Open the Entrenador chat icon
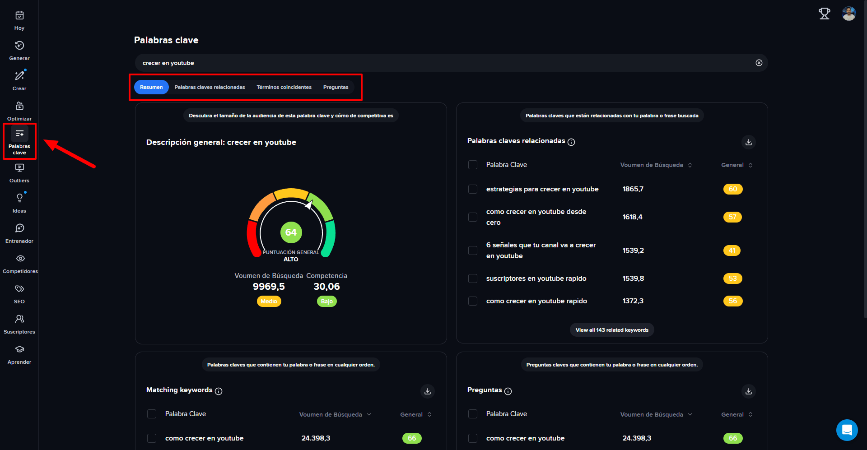 click(19, 228)
